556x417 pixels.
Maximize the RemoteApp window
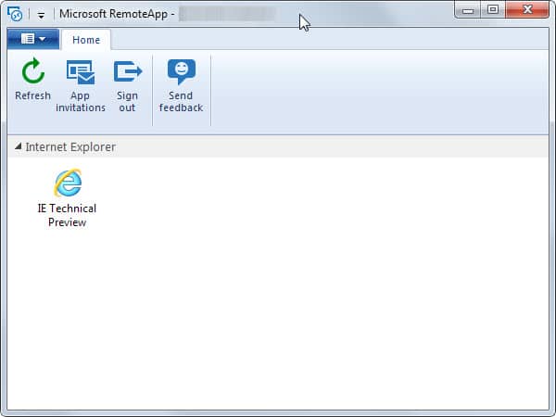(493, 9)
